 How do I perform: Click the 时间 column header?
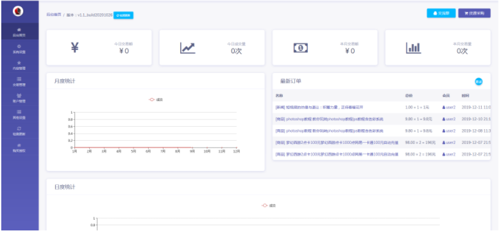(x=465, y=95)
